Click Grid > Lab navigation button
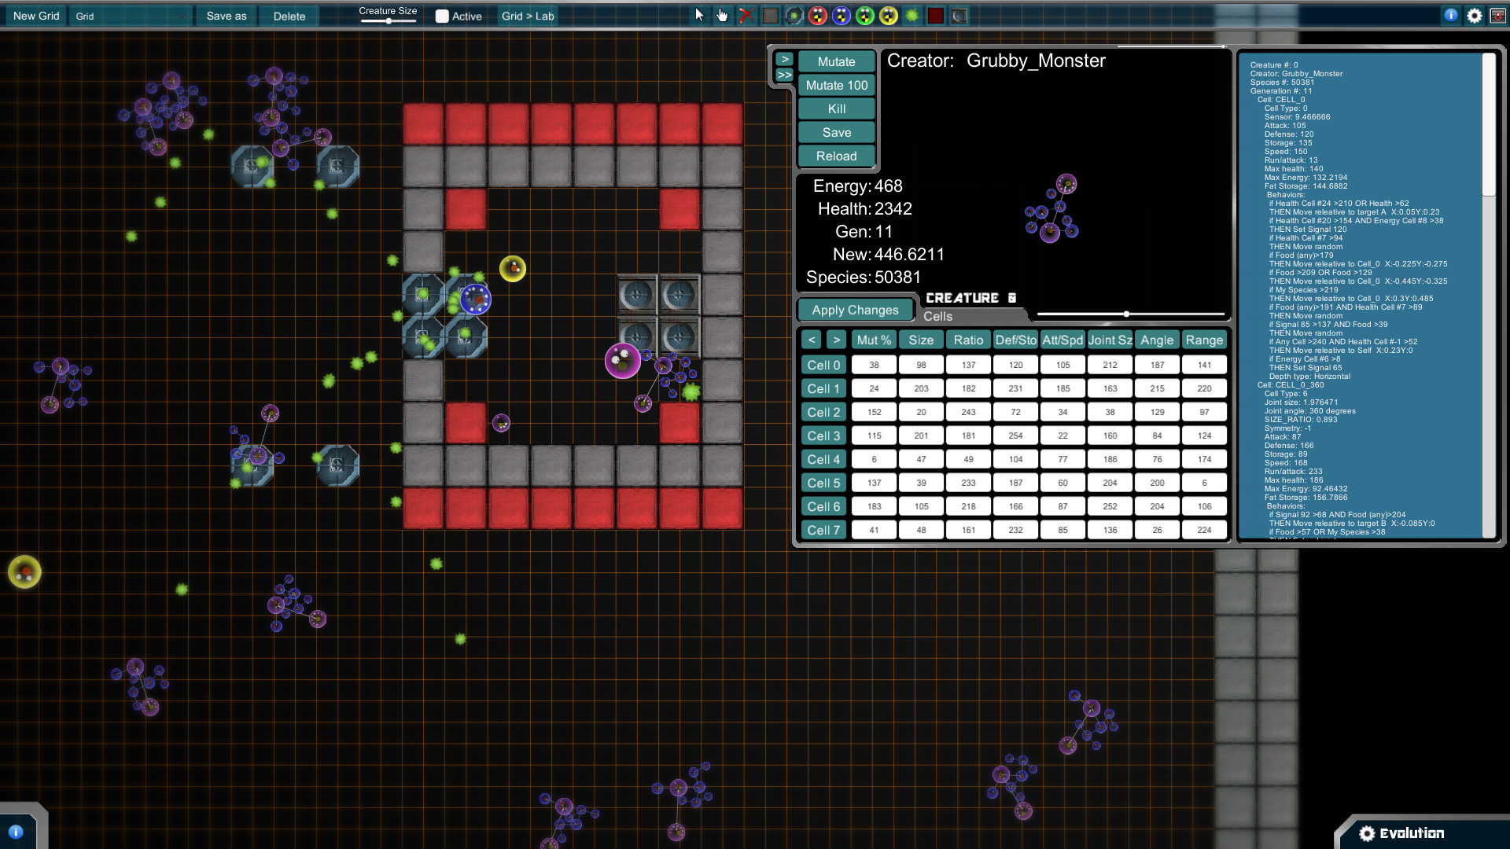 (529, 14)
